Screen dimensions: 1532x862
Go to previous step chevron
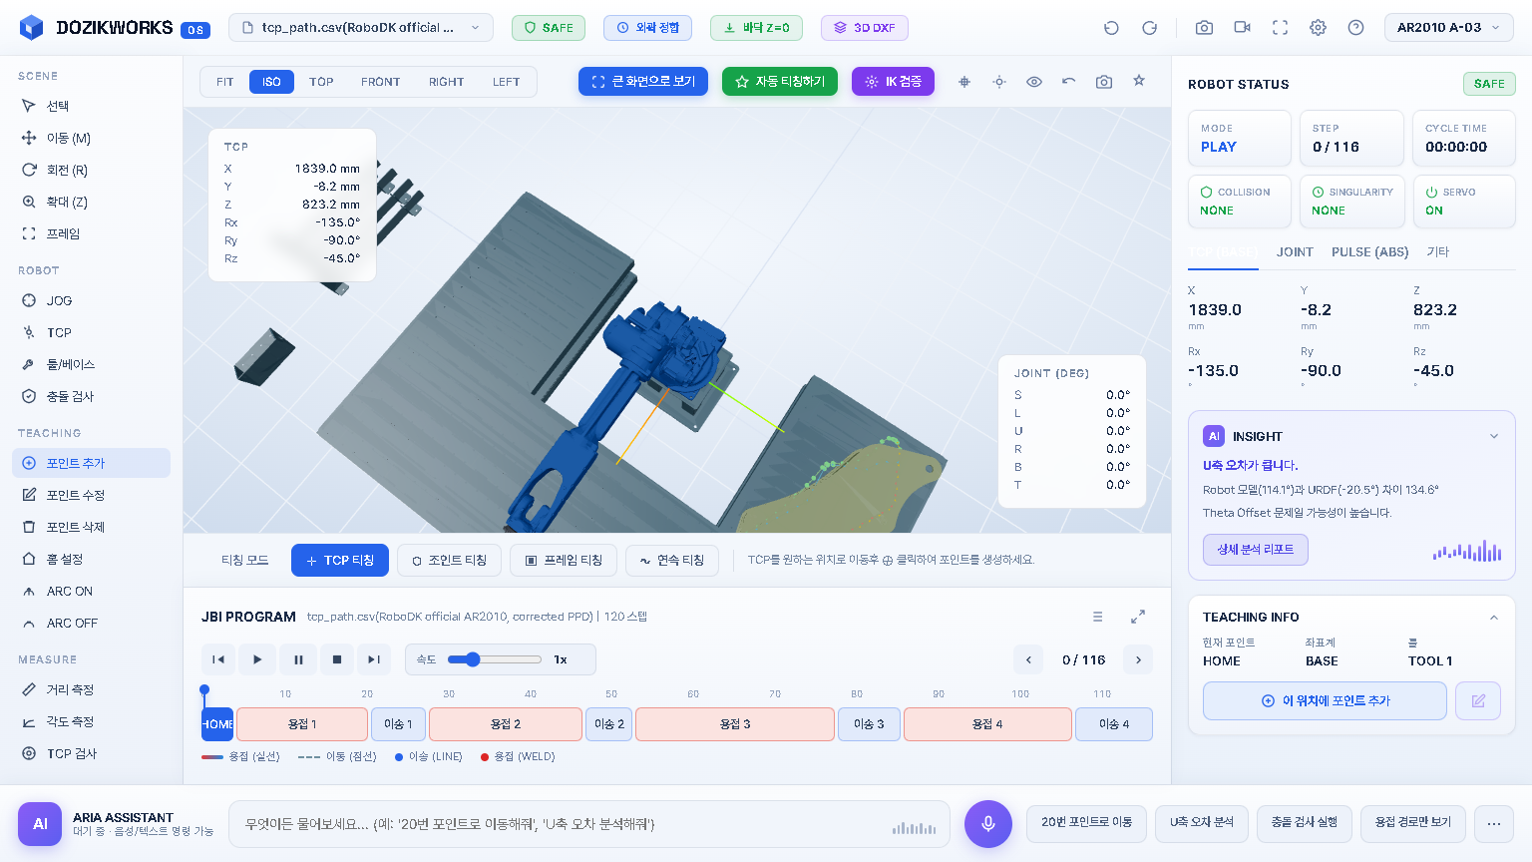[x=1028, y=659]
